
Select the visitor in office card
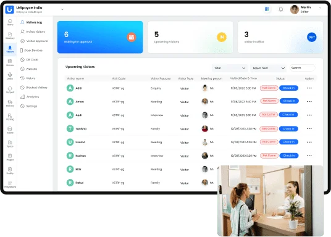pos(280,37)
